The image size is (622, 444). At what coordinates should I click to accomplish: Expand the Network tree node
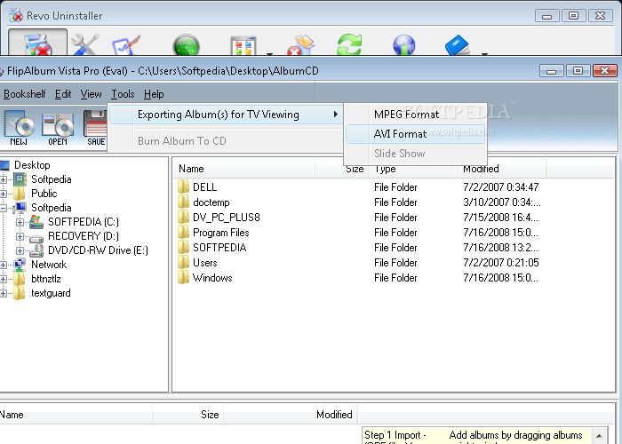3,265
